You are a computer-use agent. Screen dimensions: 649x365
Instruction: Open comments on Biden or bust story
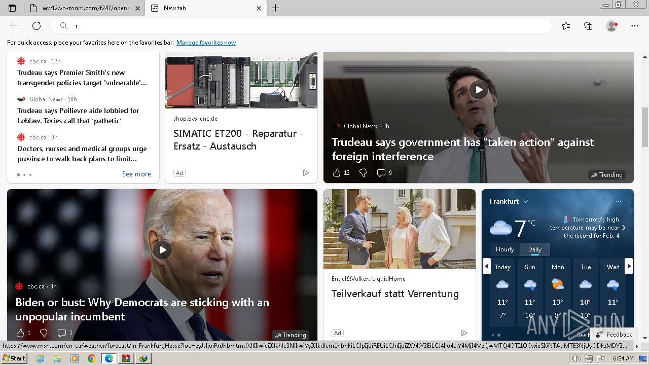coord(65,333)
